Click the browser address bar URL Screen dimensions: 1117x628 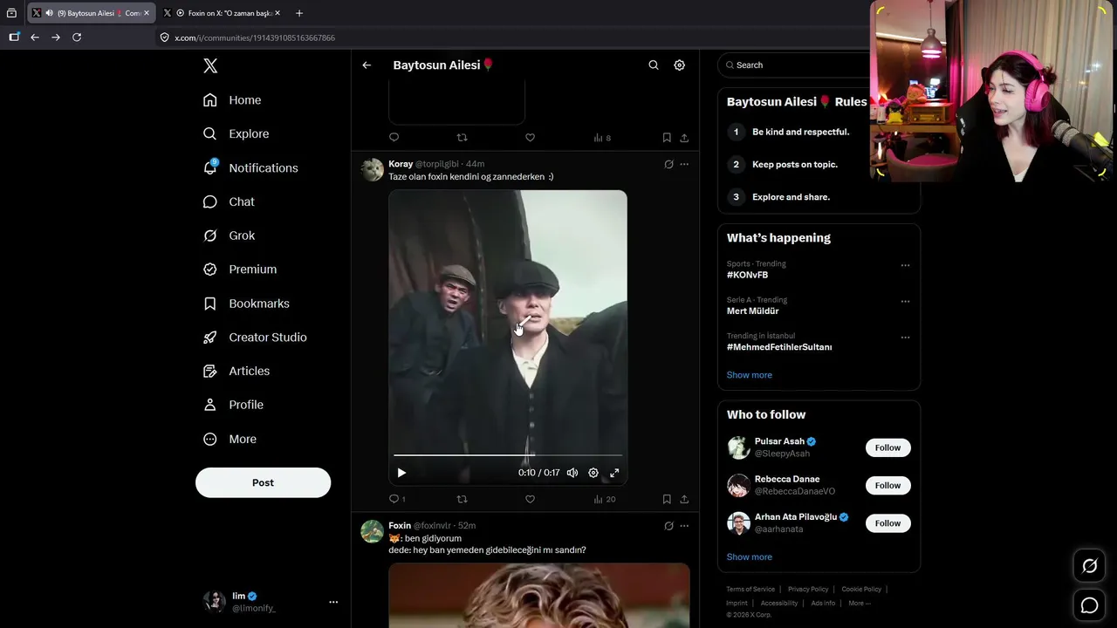(x=255, y=38)
